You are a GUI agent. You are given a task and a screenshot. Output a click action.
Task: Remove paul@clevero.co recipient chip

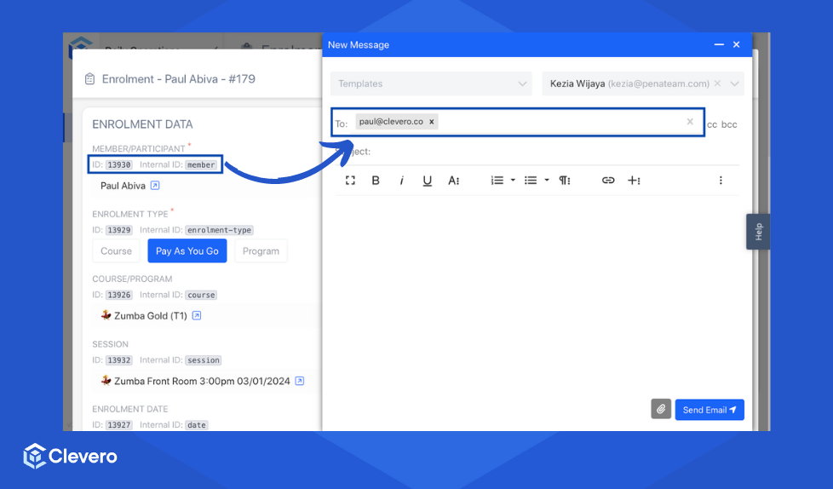point(432,122)
